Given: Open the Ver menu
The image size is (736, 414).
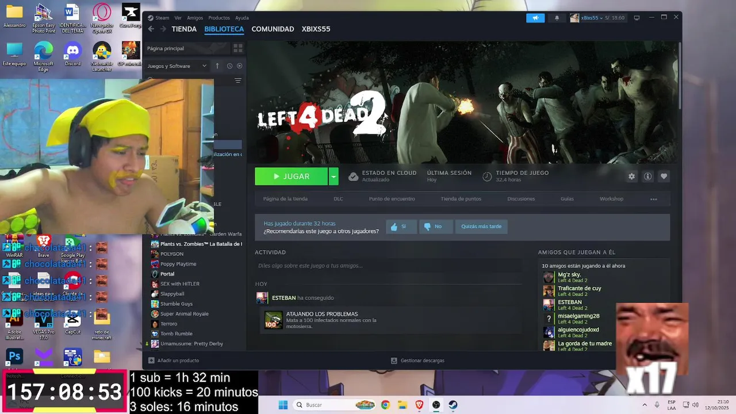Looking at the screenshot, I should [178, 18].
